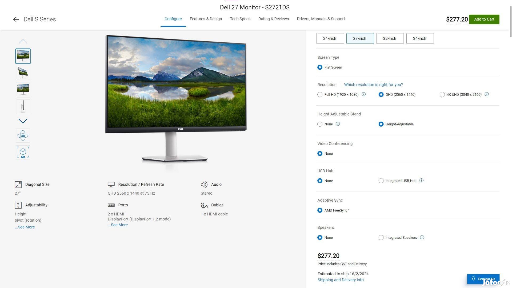Screen dimensions: 512x288
Task: Switch to Features and Design tab
Action: pyautogui.click(x=206, y=19)
